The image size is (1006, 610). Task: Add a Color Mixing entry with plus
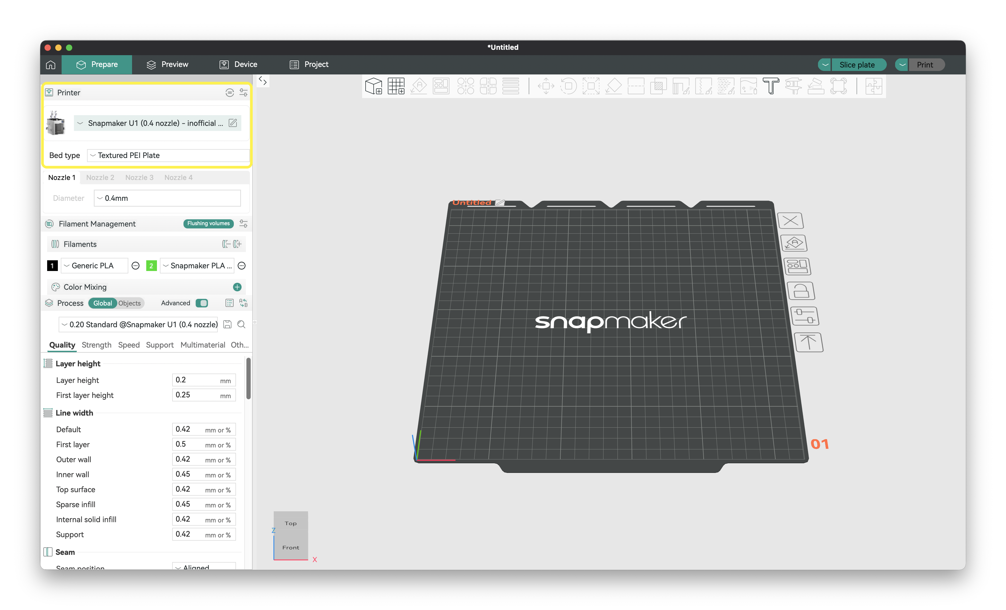(237, 287)
